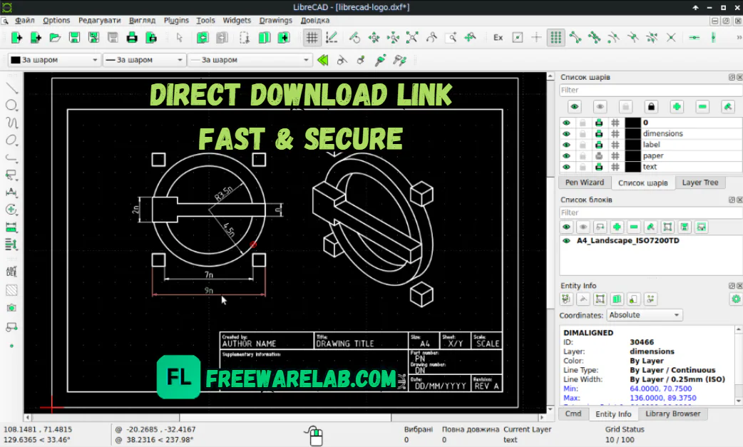The width and height of the screenshot is (743, 447).
Task: Open the Plugins menu
Action: 176,21
